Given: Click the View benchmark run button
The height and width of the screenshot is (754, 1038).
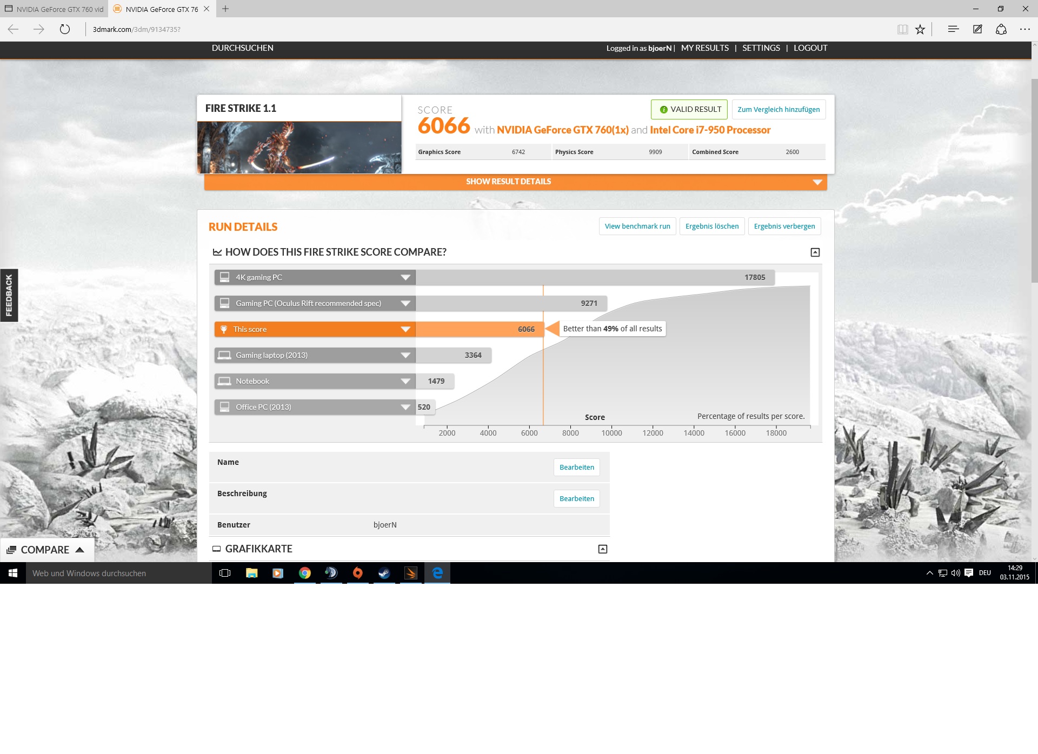Looking at the screenshot, I should click(x=637, y=226).
